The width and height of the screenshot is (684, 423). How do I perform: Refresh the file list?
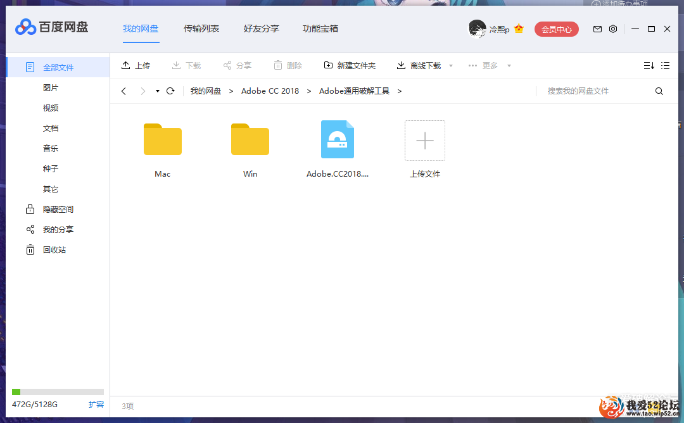coord(170,91)
